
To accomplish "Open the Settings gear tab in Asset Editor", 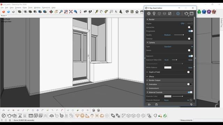I will pos(178,14).
